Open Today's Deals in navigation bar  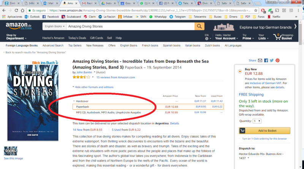[x=77, y=38]
